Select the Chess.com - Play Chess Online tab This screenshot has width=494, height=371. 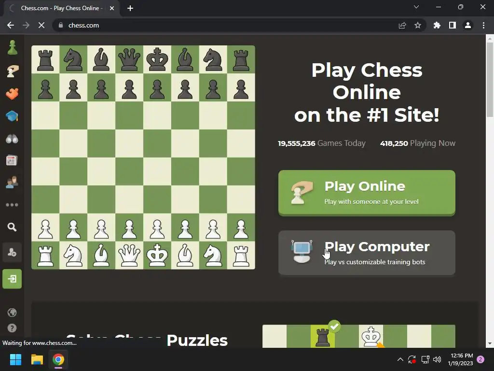click(x=61, y=8)
